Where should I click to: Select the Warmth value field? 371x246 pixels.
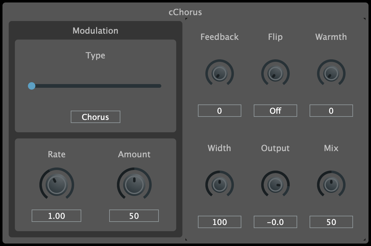331,111
